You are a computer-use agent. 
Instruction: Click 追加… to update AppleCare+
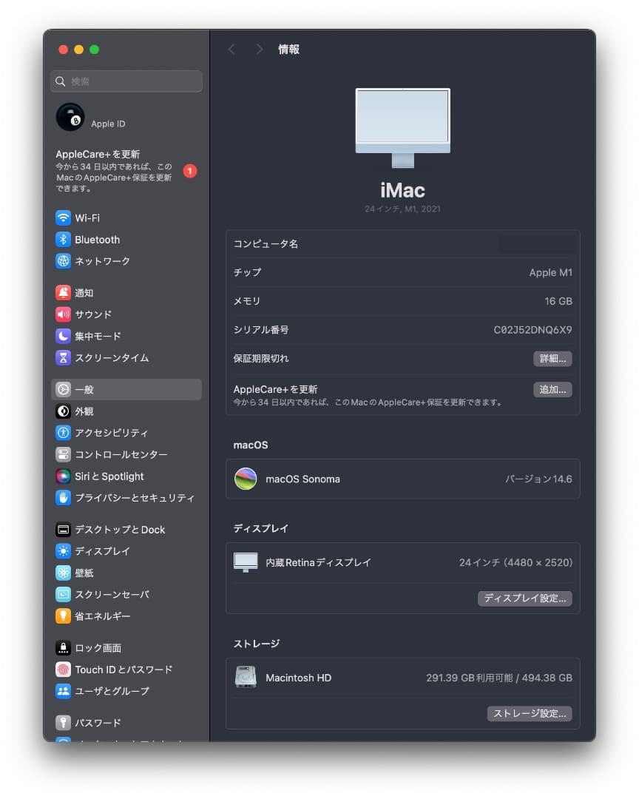(552, 389)
